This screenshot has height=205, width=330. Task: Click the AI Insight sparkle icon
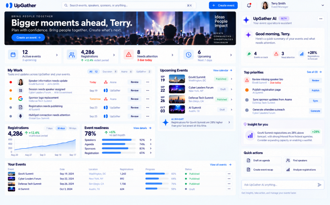pos(165,122)
